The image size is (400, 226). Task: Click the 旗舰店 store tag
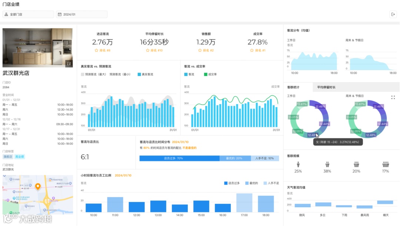point(8,157)
